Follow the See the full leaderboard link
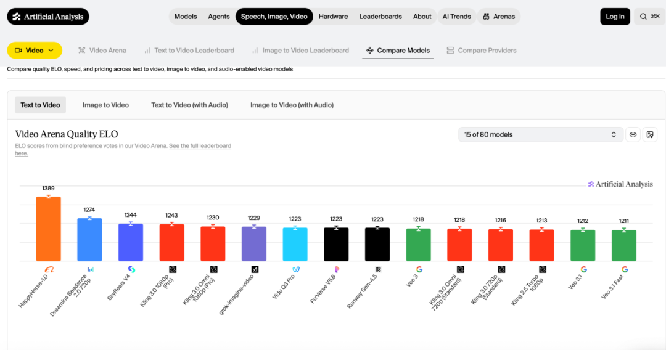The height and width of the screenshot is (350, 666). [200, 146]
